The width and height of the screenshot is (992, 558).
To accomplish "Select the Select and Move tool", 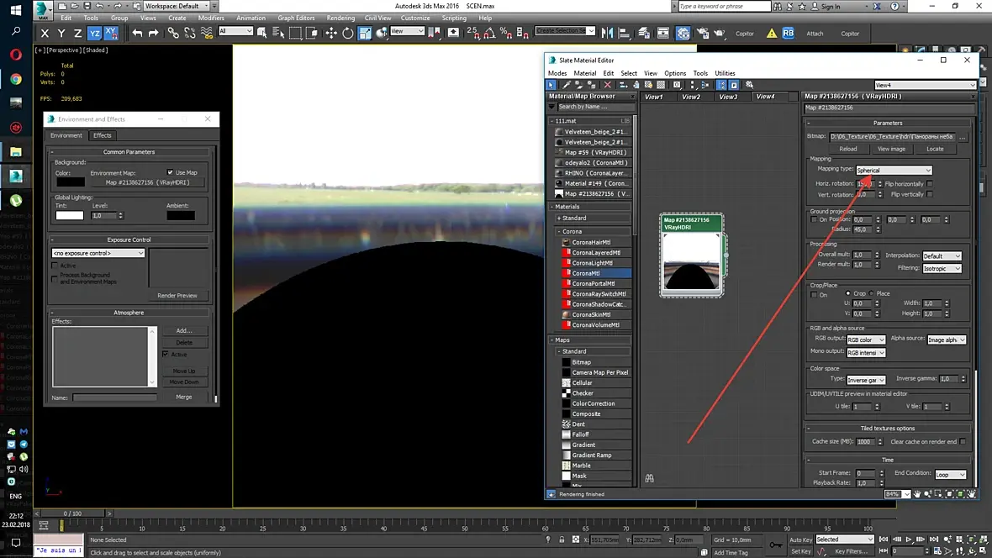I will 330,33.
